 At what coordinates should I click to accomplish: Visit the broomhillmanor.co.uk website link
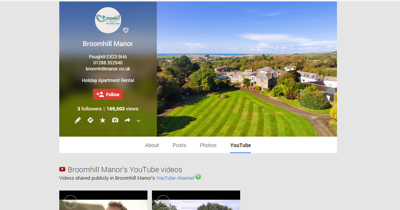tap(108, 69)
